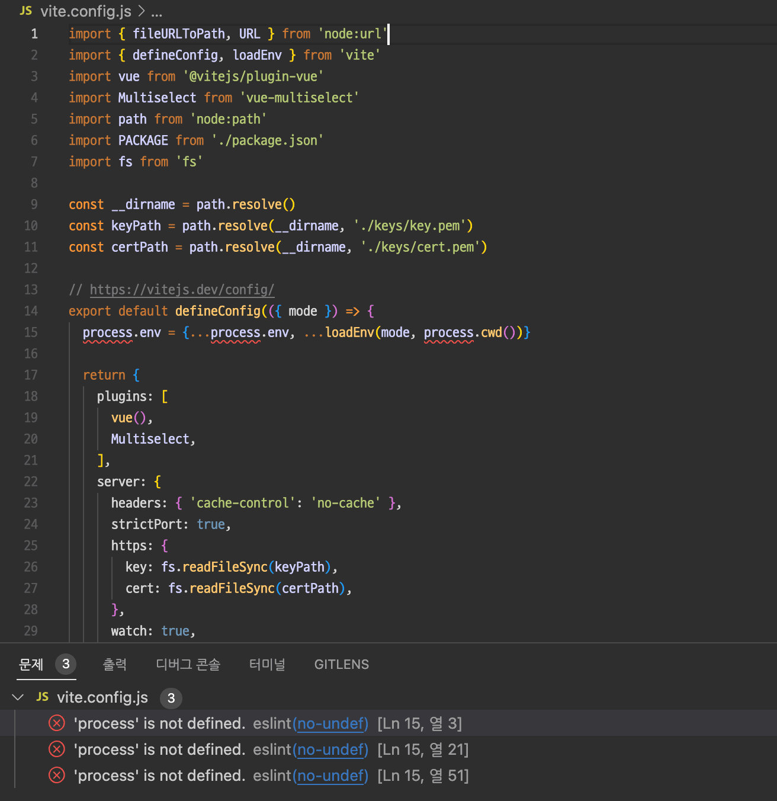Open no-undef rule link in last problem
777x801 pixels.
pos(332,776)
